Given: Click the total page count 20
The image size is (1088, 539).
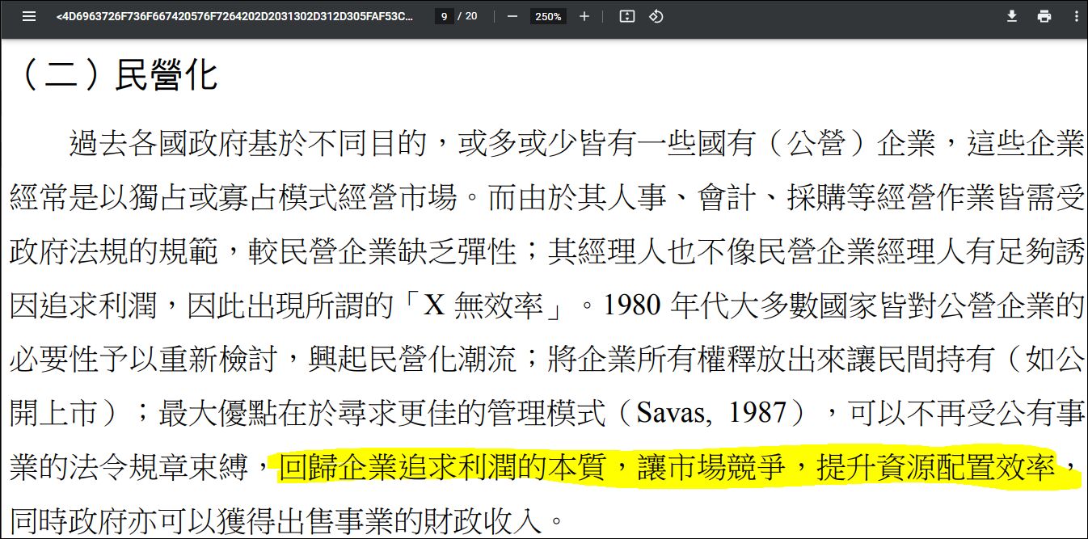Looking at the screenshot, I should tap(471, 16).
